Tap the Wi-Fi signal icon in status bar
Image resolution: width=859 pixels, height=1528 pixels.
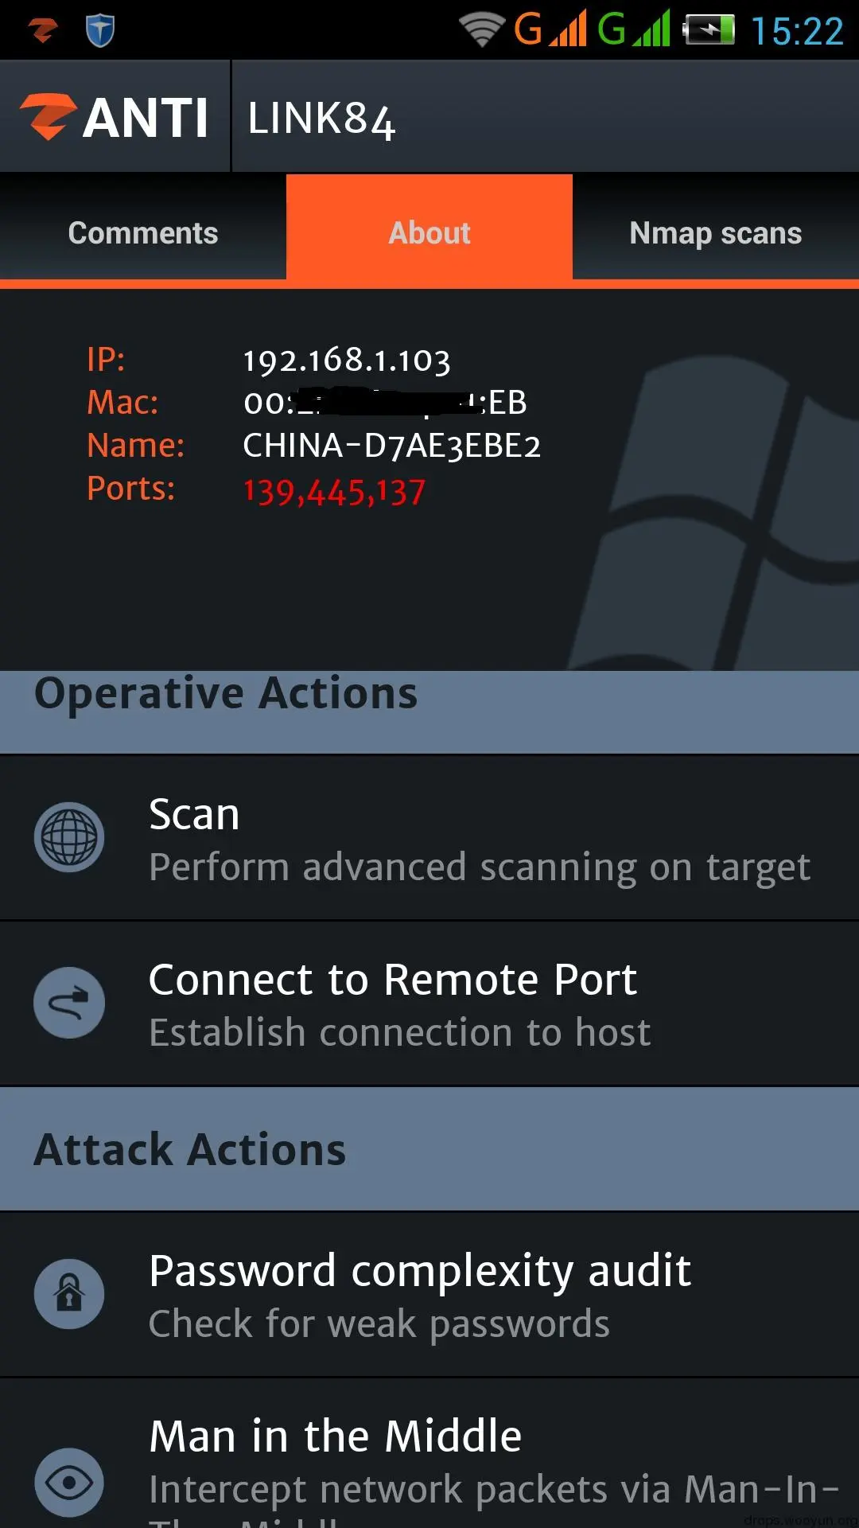[x=482, y=30]
